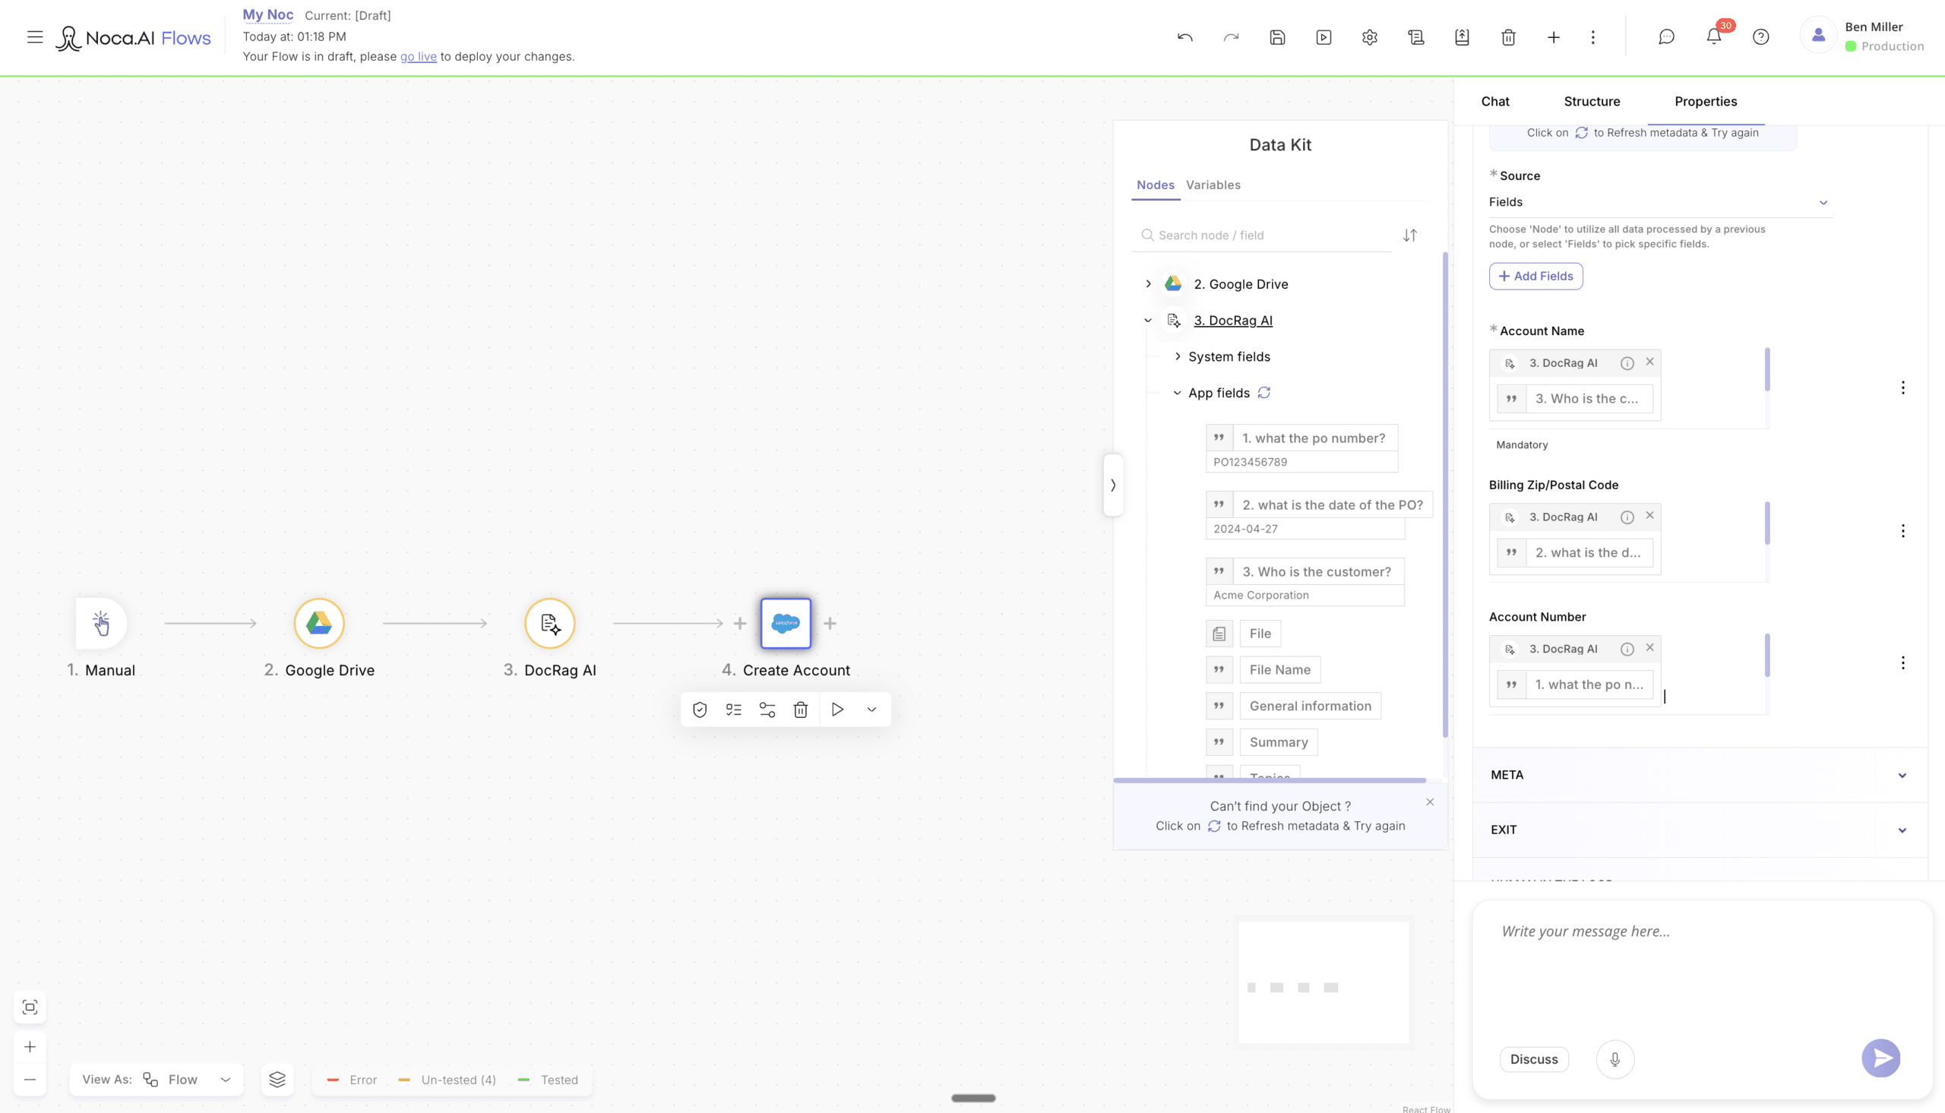Click the Salesforce Create Account node
This screenshot has width=1945, height=1113.
(x=786, y=623)
